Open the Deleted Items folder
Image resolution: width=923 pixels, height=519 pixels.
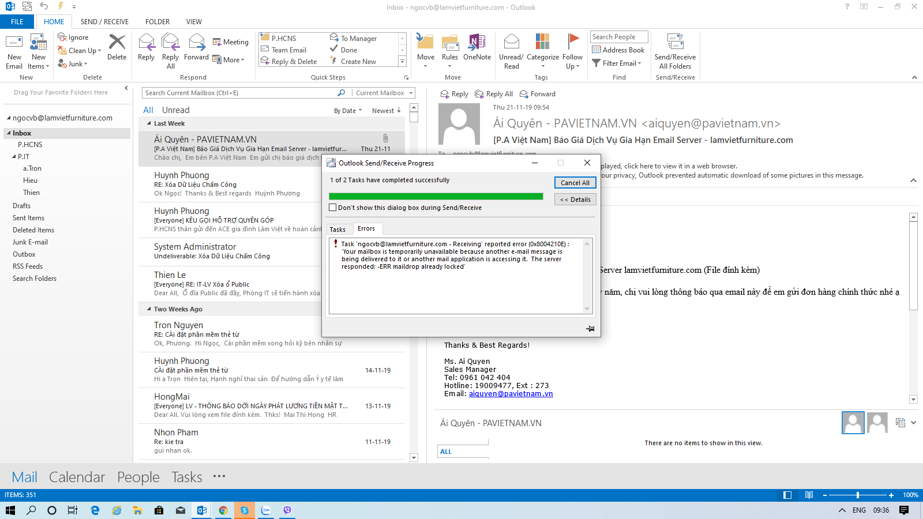click(x=33, y=230)
